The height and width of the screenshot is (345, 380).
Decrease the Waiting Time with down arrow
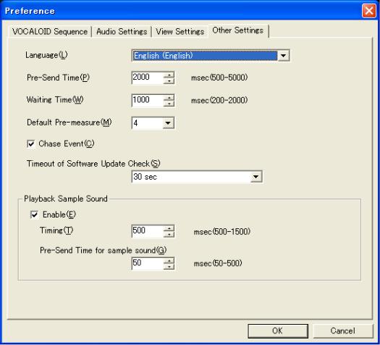click(x=169, y=104)
